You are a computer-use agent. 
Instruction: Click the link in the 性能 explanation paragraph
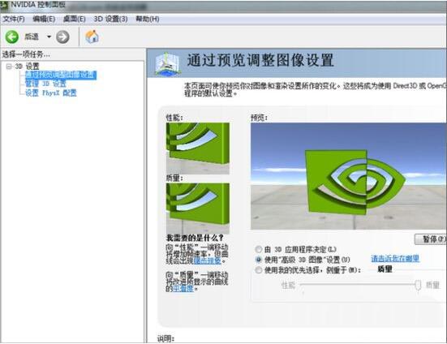pos(207,260)
